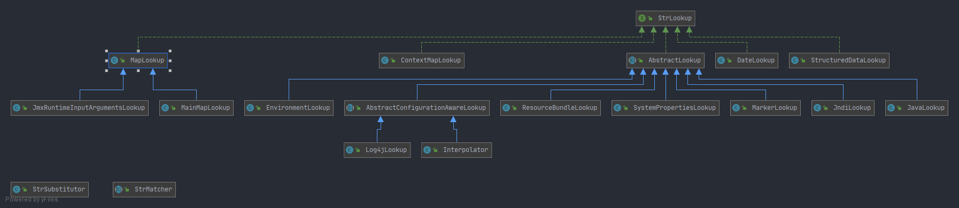
Task: Select the JndiLookup node label
Action: coord(852,108)
